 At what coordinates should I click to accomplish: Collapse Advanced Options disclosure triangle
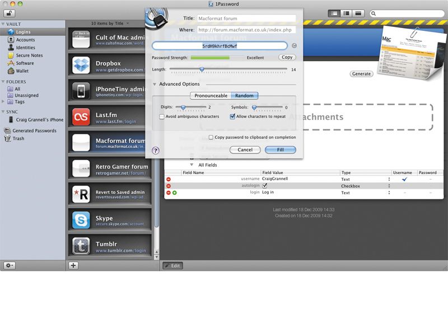[155, 85]
